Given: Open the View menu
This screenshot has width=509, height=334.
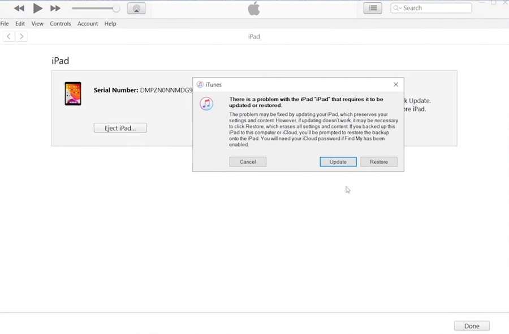Looking at the screenshot, I should tap(37, 23).
